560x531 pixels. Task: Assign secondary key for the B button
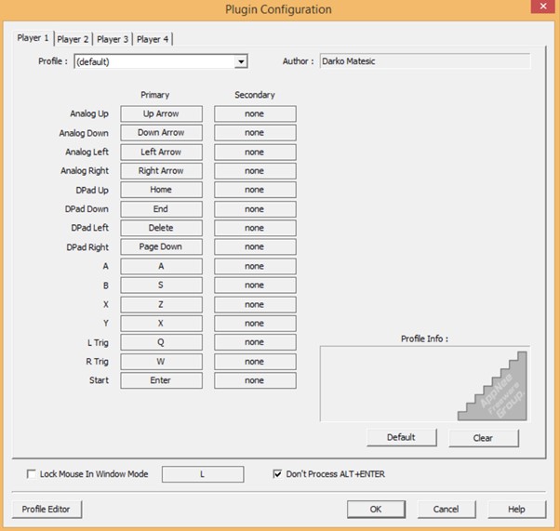[255, 285]
